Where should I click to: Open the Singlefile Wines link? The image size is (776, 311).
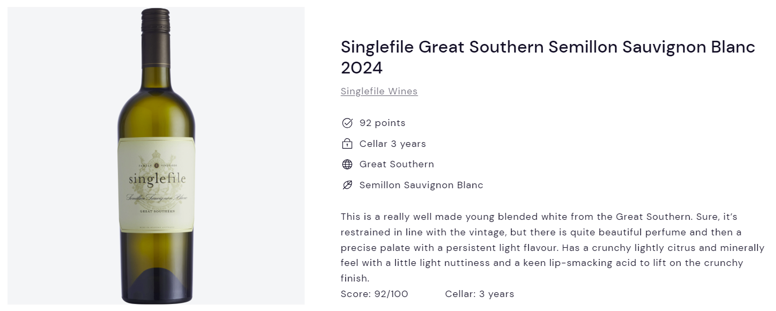click(x=379, y=91)
